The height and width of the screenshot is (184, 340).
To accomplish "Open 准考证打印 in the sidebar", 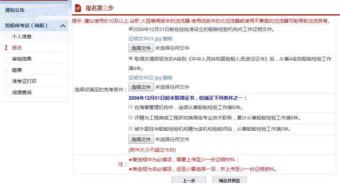I will click(24, 81).
